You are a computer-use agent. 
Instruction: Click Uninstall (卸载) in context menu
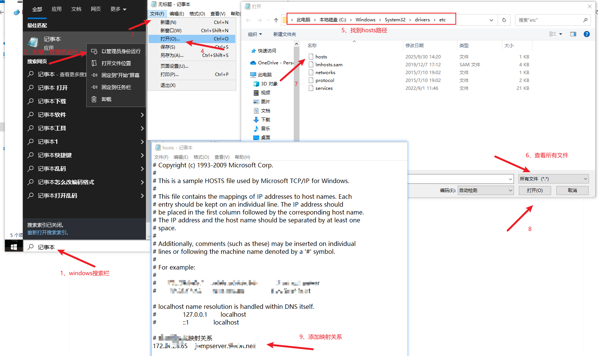tap(116, 99)
